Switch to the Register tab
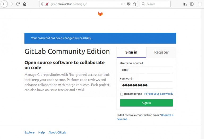This screenshot has width=204, height=139. click(x=161, y=52)
